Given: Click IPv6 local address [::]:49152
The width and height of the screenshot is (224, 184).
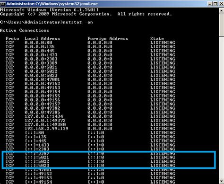Looking at the screenshot, I should coord(38,174).
